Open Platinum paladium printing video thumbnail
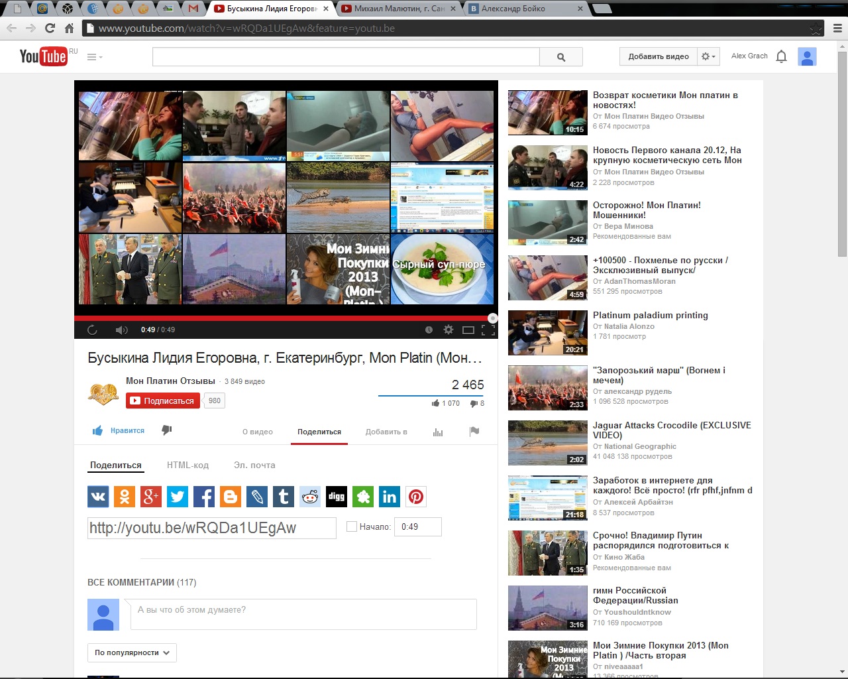Screen dimensions: 848x679 pos(547,333)
